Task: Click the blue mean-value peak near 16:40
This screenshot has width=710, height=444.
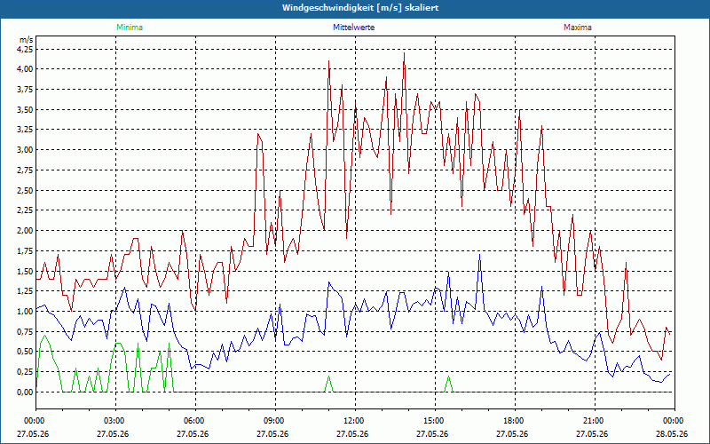Action: pyautogui.click(x=479, y=255)
